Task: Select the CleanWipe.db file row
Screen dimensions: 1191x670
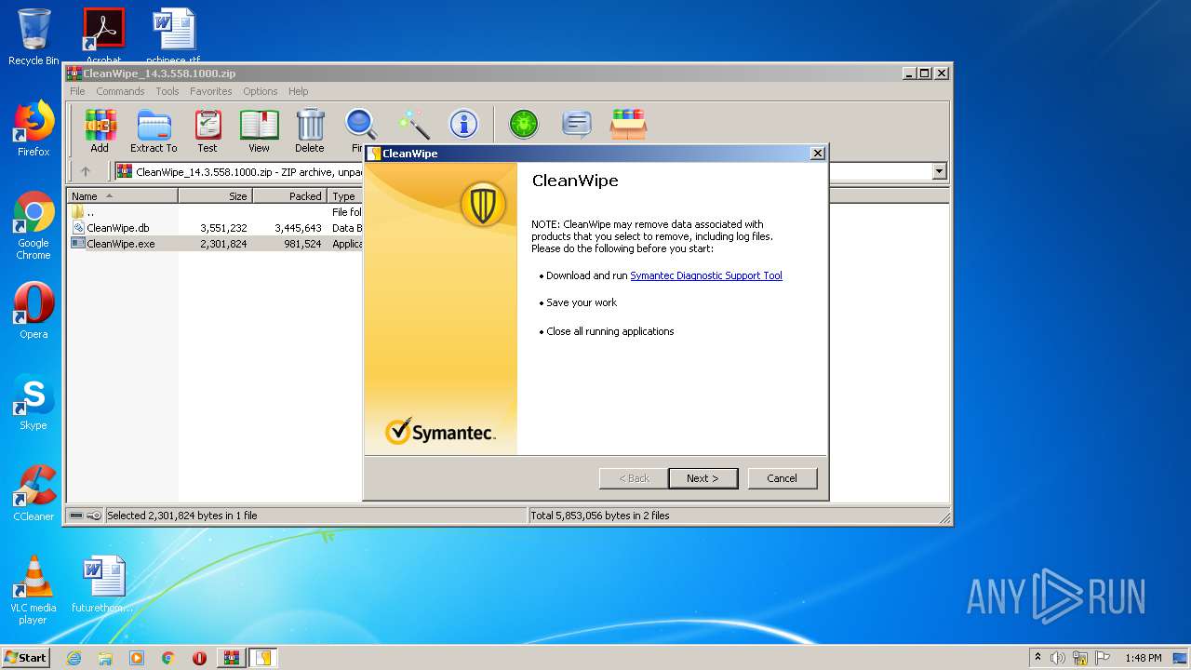Action: [x=216, y=228]
